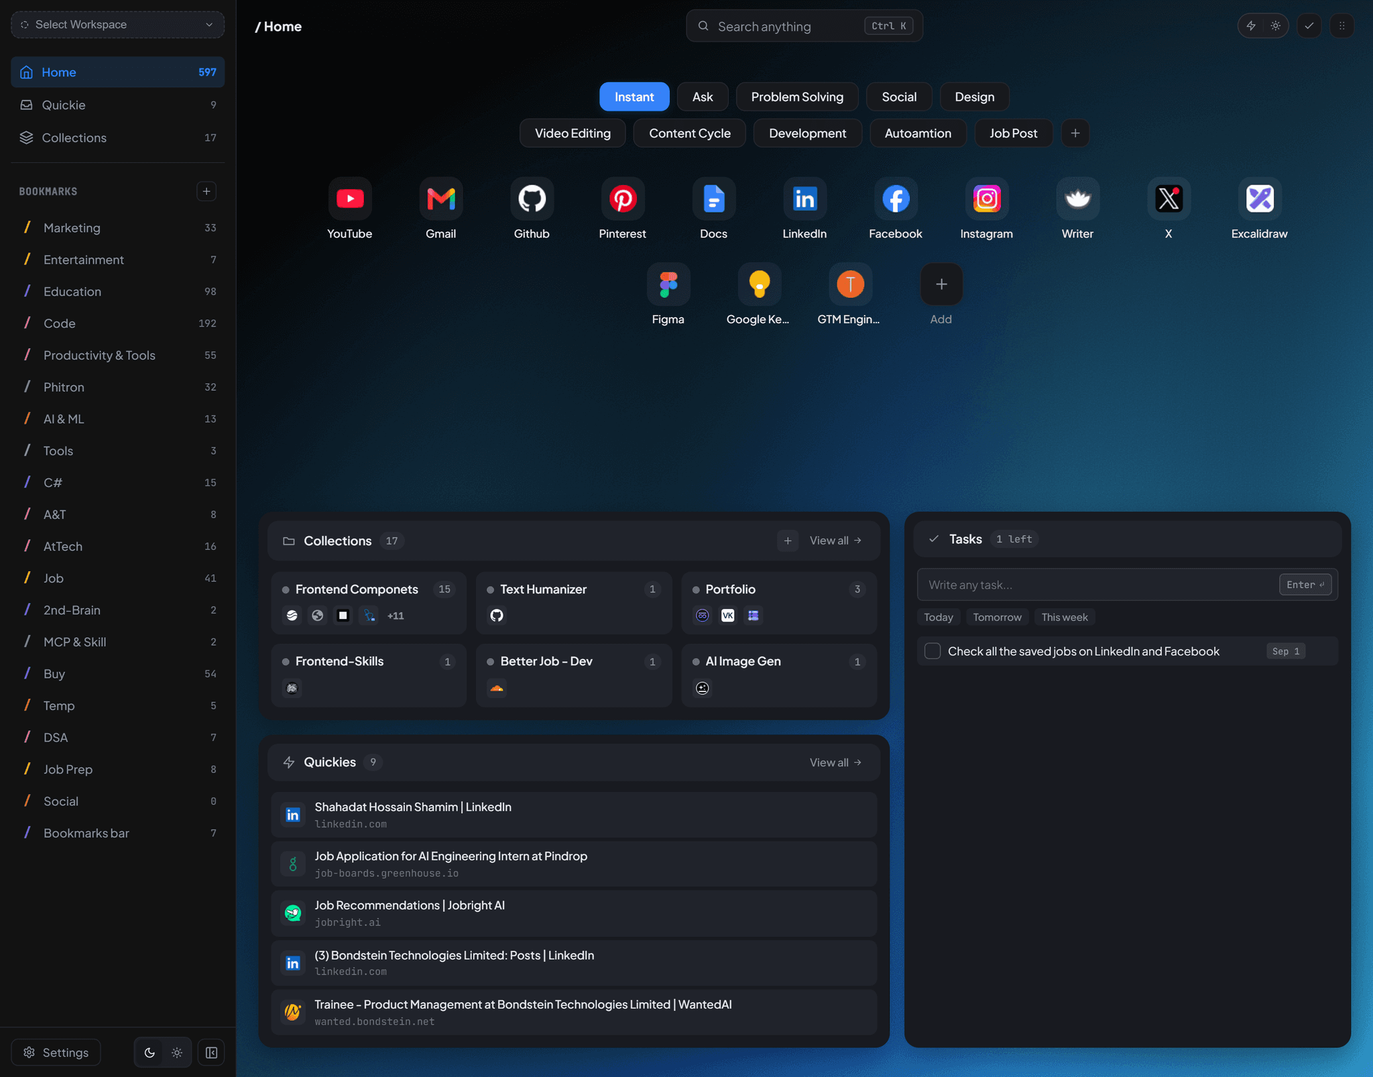Expand the 2nd-Brain bookmark folder

(x=118, y=610)
